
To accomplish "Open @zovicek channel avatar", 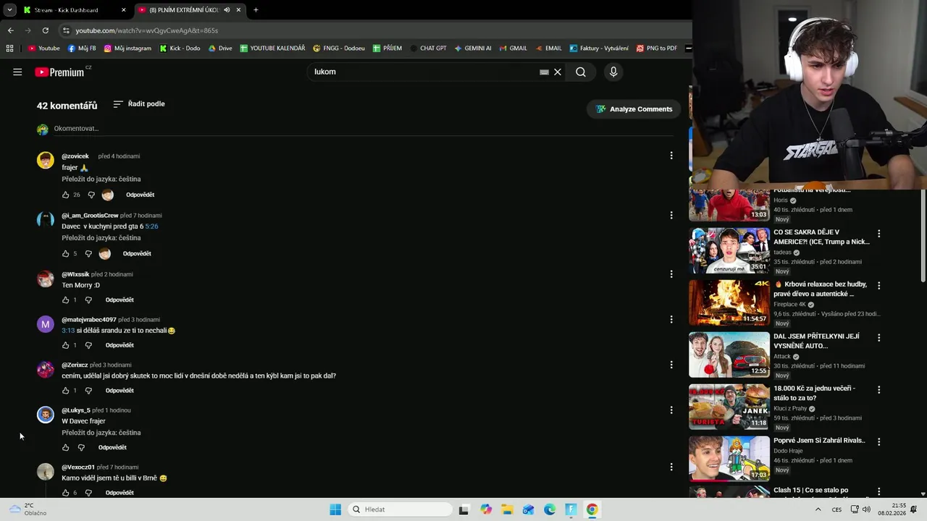I will [46, 161].
